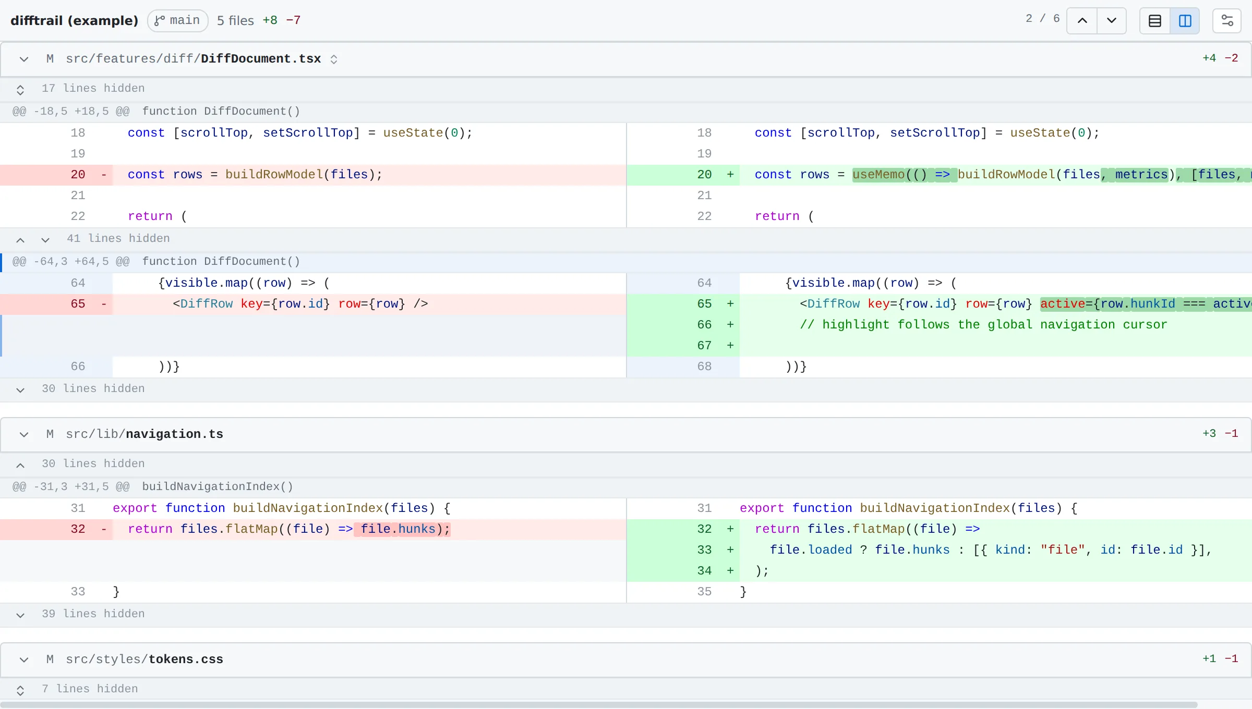Expand downward in 41 lines hidden

[45, 239]
